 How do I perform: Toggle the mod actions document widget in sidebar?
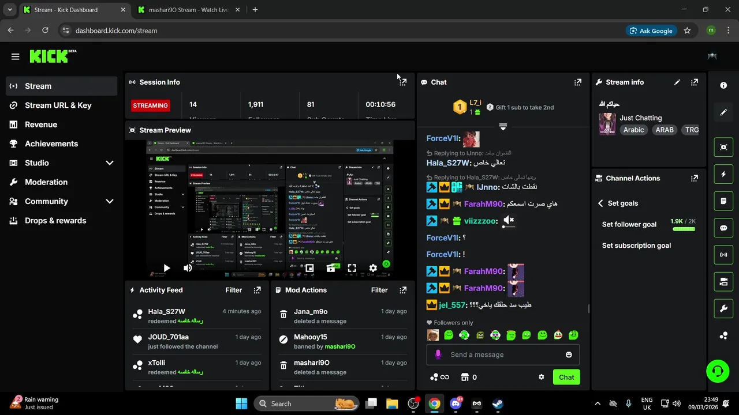[x=723, y=201]
